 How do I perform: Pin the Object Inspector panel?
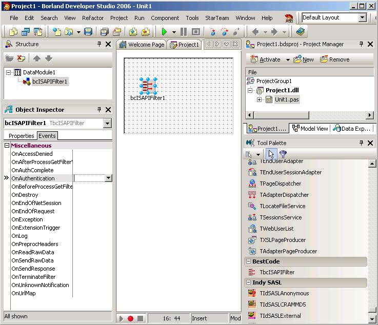coord(99,110)
